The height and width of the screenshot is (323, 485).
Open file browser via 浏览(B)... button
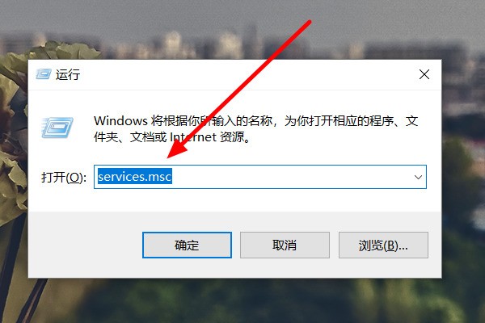[383, 245]
